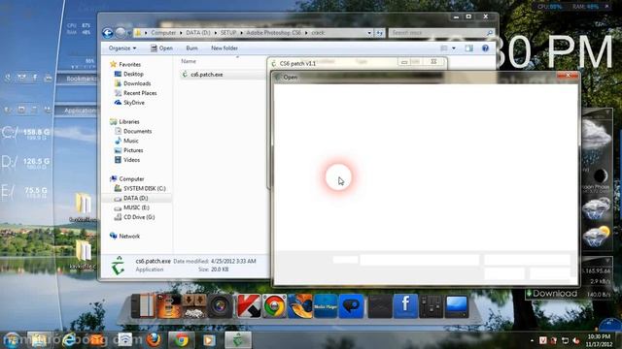Open Firefox icon in the dock

click(300, 306)
